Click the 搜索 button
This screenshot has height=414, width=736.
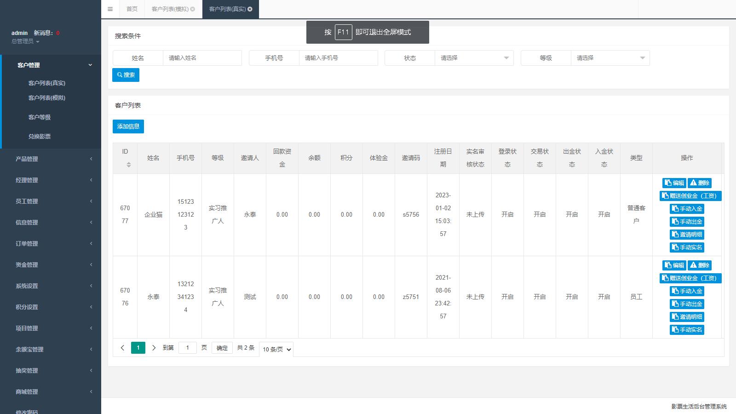126,75
